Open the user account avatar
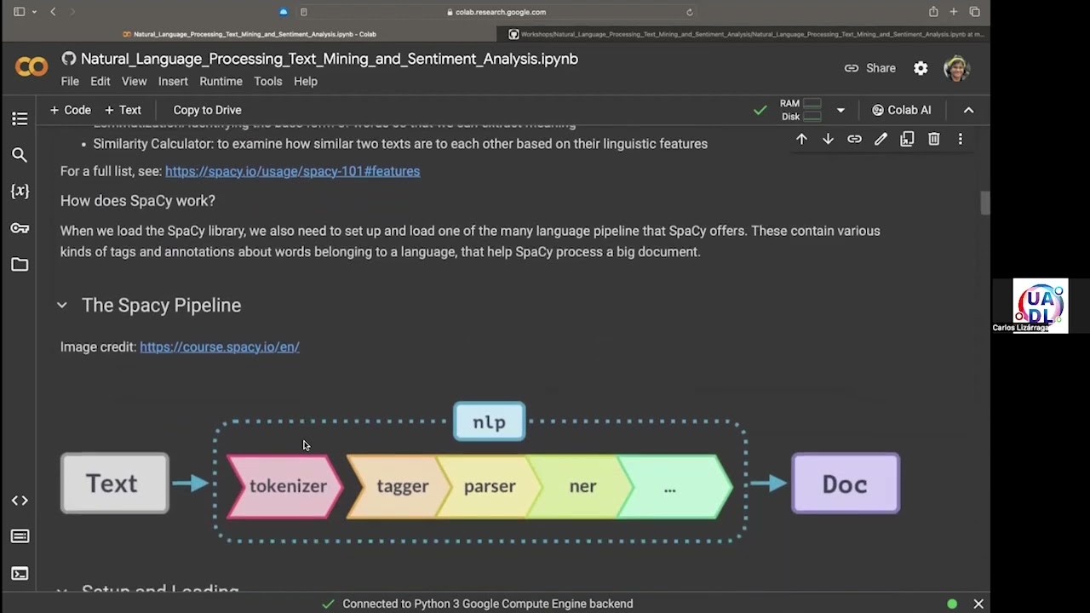Image resolution: width=1090 pixels, height=613 pixels. click(x=957, y=68)
